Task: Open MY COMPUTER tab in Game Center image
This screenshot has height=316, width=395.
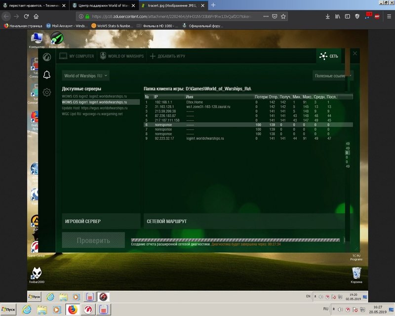Action: point(77,56)
